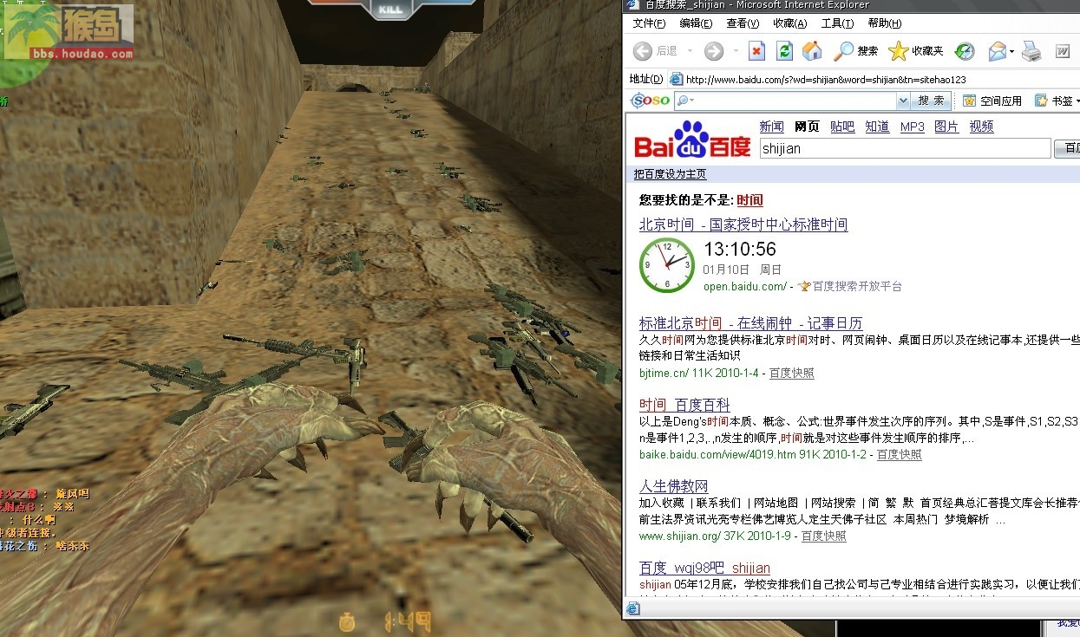Open 北京时间 - 国家授时中心标准时间 result
The width and height of the screenshot is (1080, 637).
[743, 224]
